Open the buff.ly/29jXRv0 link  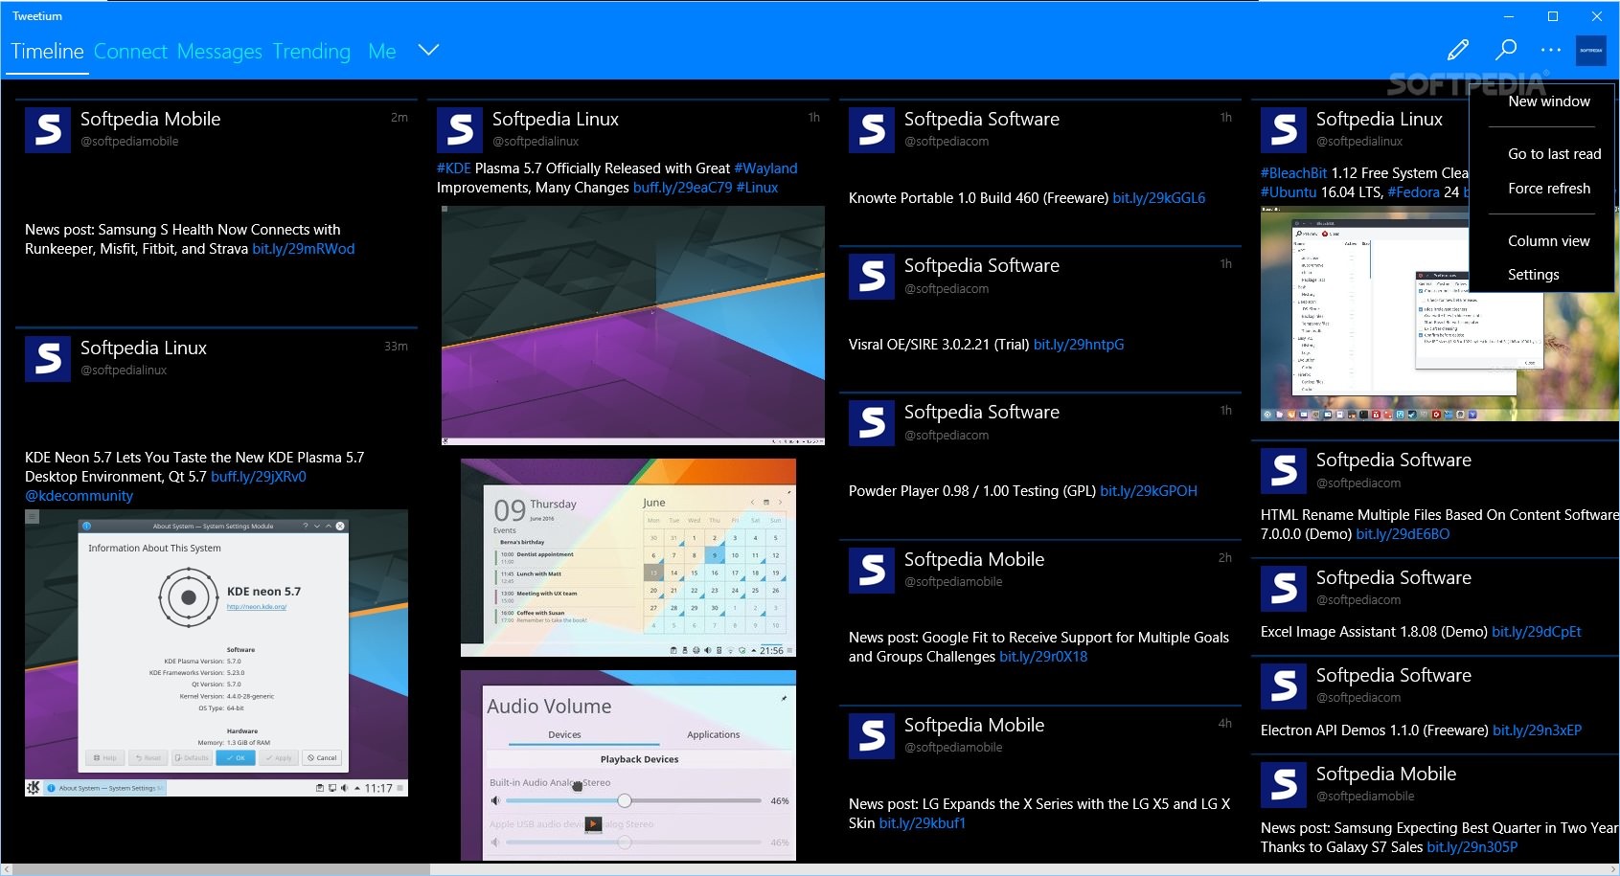pos(259,477)
